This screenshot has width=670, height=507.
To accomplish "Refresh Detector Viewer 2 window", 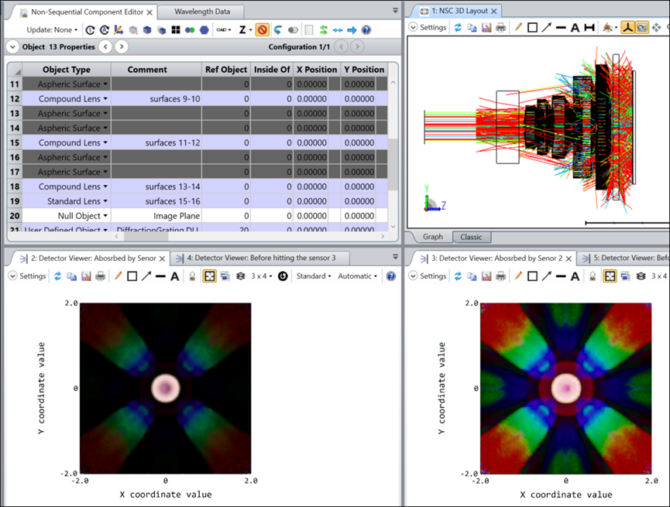I will [x=57, y=276].
